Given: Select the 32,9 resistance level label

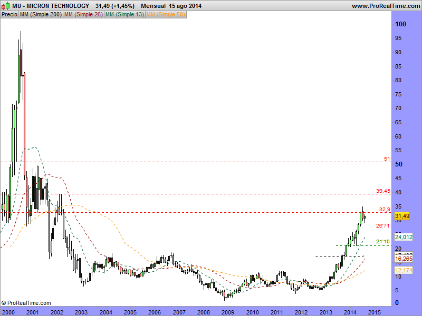Looking at the screenshot, I should (x=385, y=209).
